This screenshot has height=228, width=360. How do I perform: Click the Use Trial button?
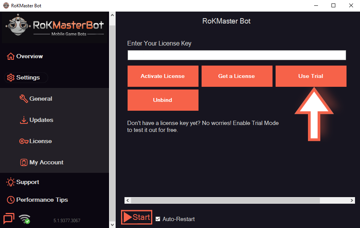(311, 76)
